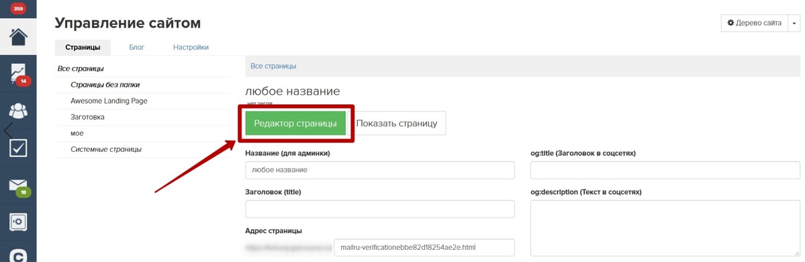Open the home icon in sidebar

[x=19, y=36]
